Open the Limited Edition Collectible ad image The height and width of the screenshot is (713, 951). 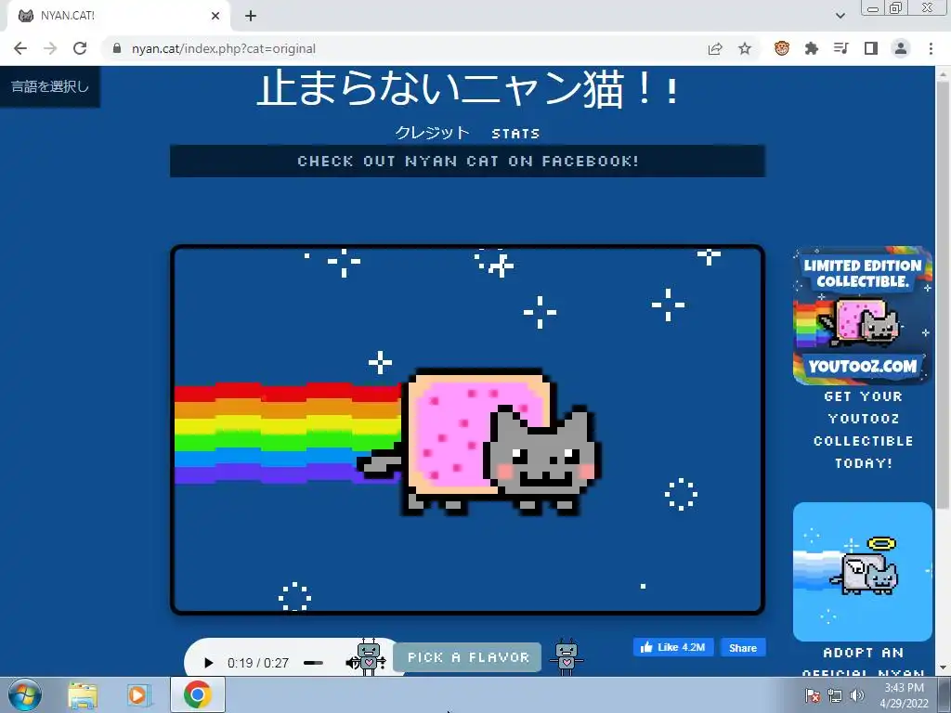point(863,316)
